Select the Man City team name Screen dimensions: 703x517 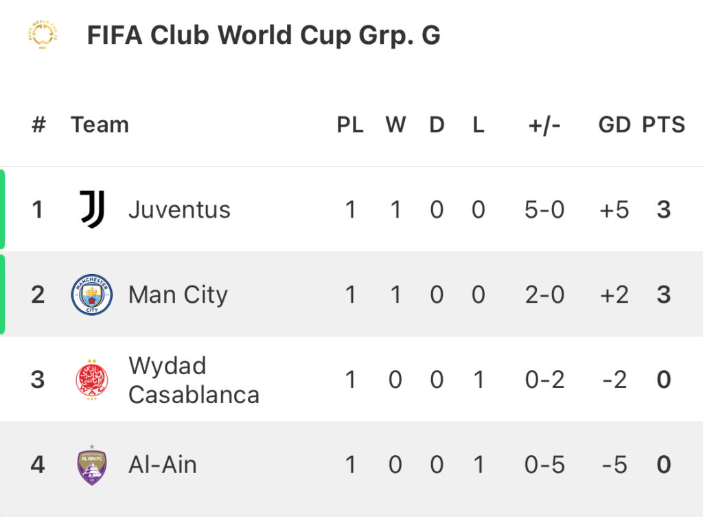pyautogui.click(x=178, y=295)
